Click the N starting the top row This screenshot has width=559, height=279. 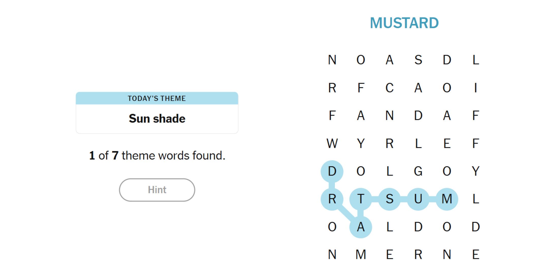tap(332, 60)
